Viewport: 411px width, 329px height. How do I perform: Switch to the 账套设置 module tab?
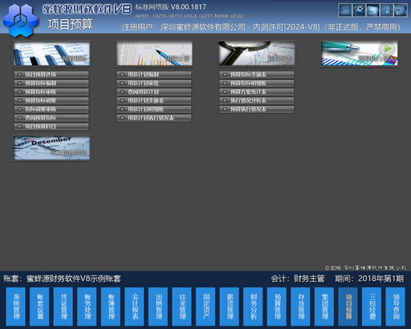click(39, 307)
